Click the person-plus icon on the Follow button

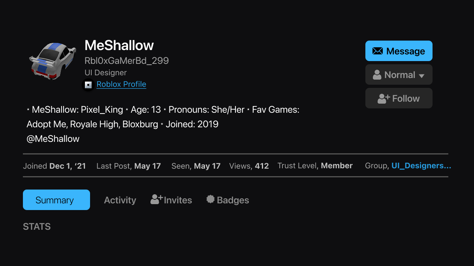[382, 98]
